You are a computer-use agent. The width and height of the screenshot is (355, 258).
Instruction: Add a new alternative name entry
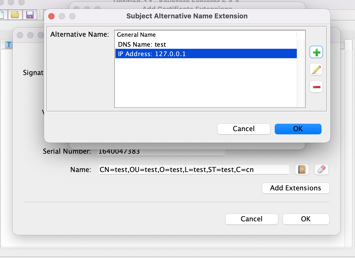[x=316, y=52]
